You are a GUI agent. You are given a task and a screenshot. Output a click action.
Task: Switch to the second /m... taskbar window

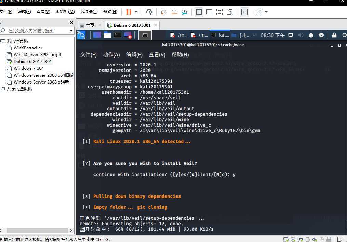click(199, 35)
